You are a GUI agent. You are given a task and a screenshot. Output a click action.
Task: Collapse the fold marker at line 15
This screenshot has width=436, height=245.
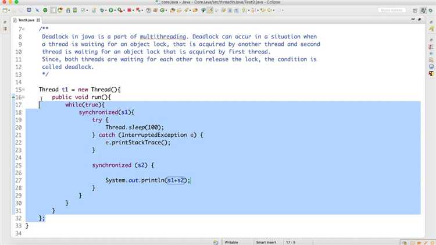click(x=24, y=90)
